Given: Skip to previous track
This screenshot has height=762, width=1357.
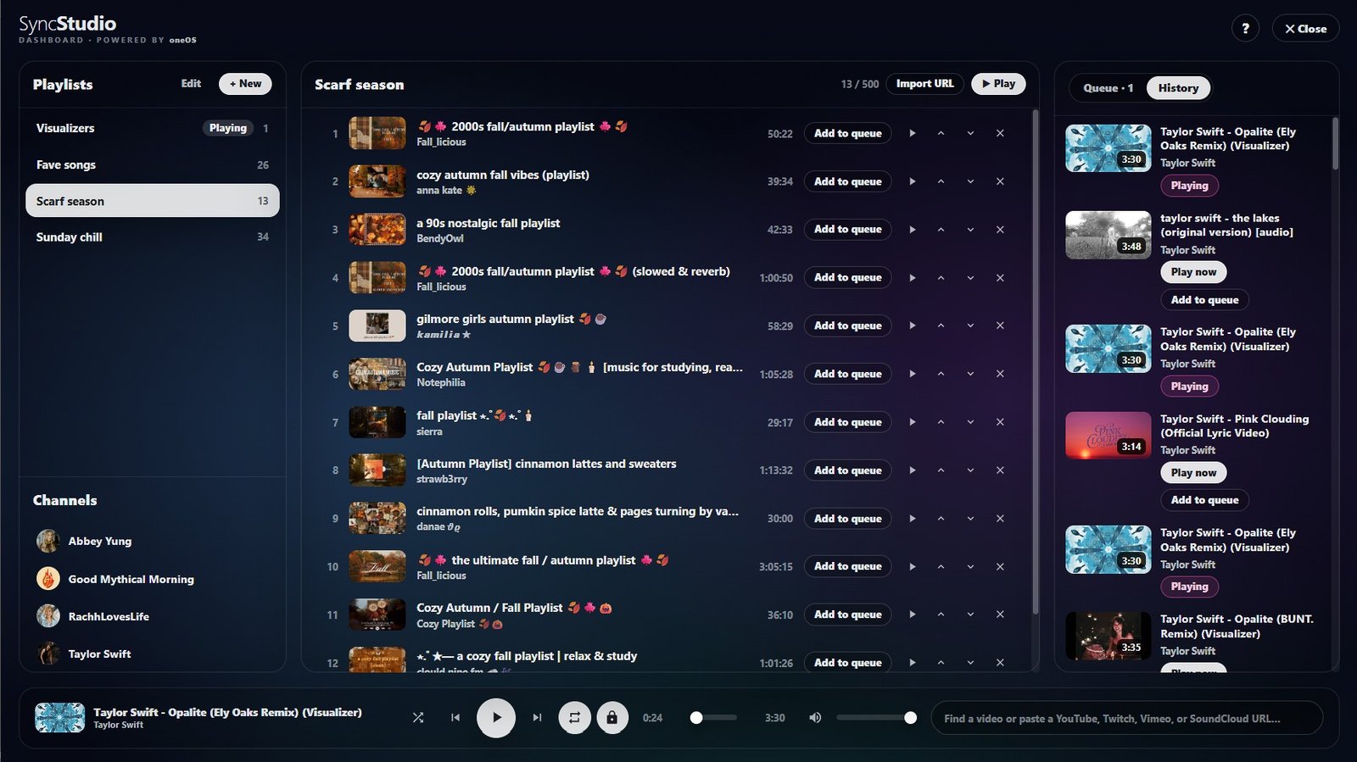Looking at the screenshot, I should pyautogui.click(x=455, y=718).
